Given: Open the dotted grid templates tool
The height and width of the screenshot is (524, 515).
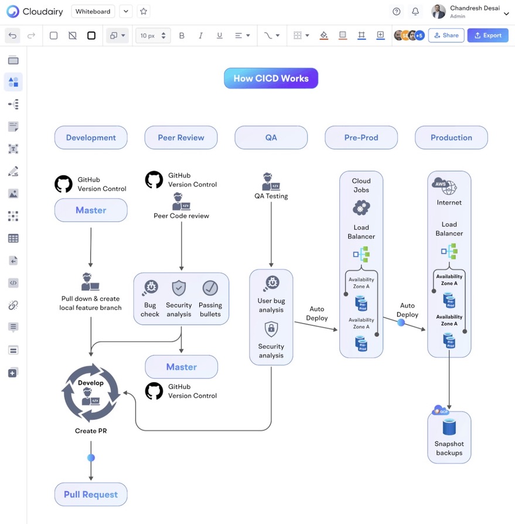Looking at the screenshot, I should pyautogui.click(x=13, y=216).
